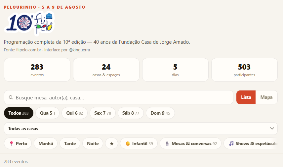Click the baby icon on Infantil filter

tap(128, 144)
